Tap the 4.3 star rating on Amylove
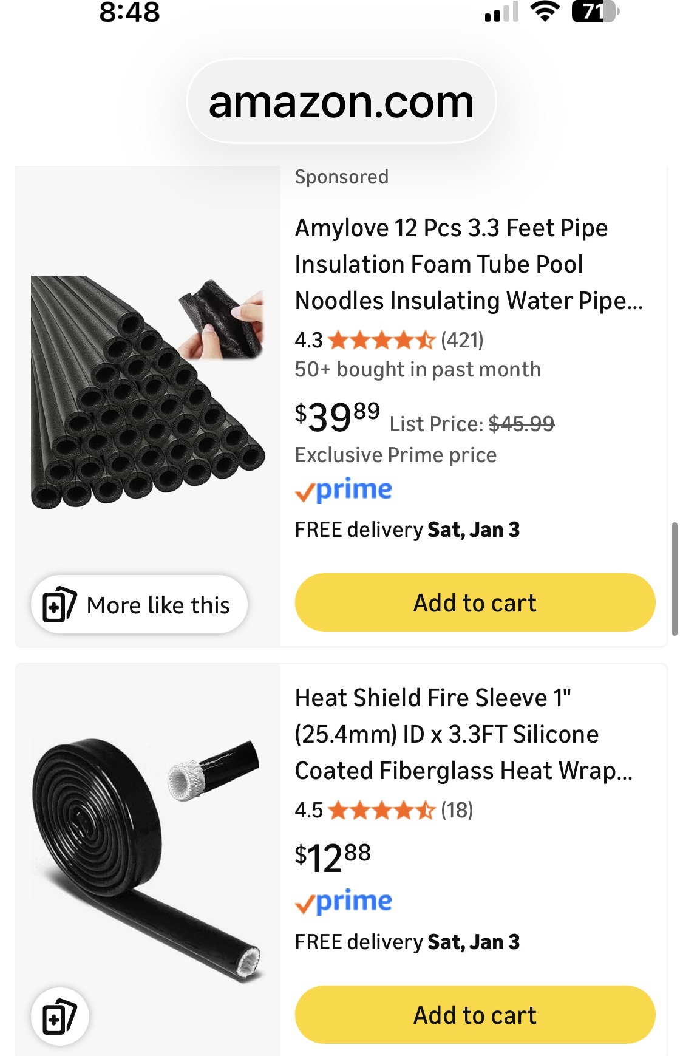 click(381, 340)
